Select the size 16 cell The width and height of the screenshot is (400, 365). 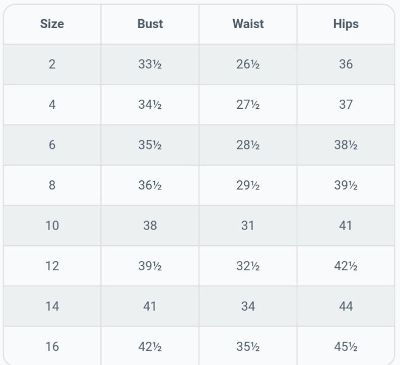pos(52,347)
